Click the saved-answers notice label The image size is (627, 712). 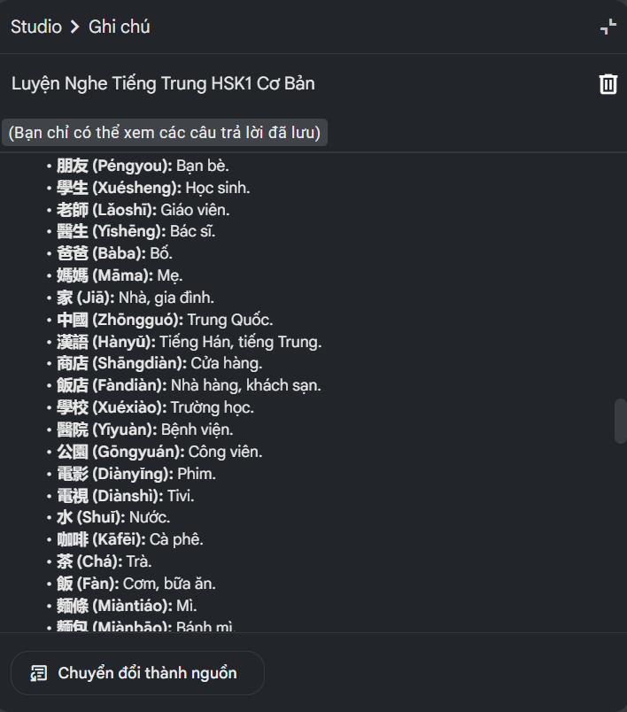pos(165,133)
